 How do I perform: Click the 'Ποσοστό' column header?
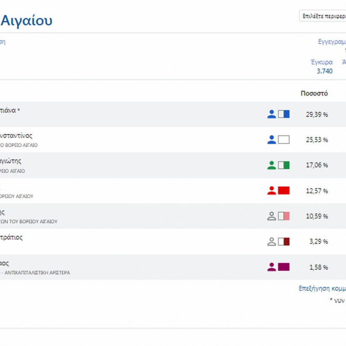[314, 93]
